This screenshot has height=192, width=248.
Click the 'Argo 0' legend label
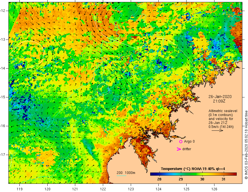click(x=189, y=141)
